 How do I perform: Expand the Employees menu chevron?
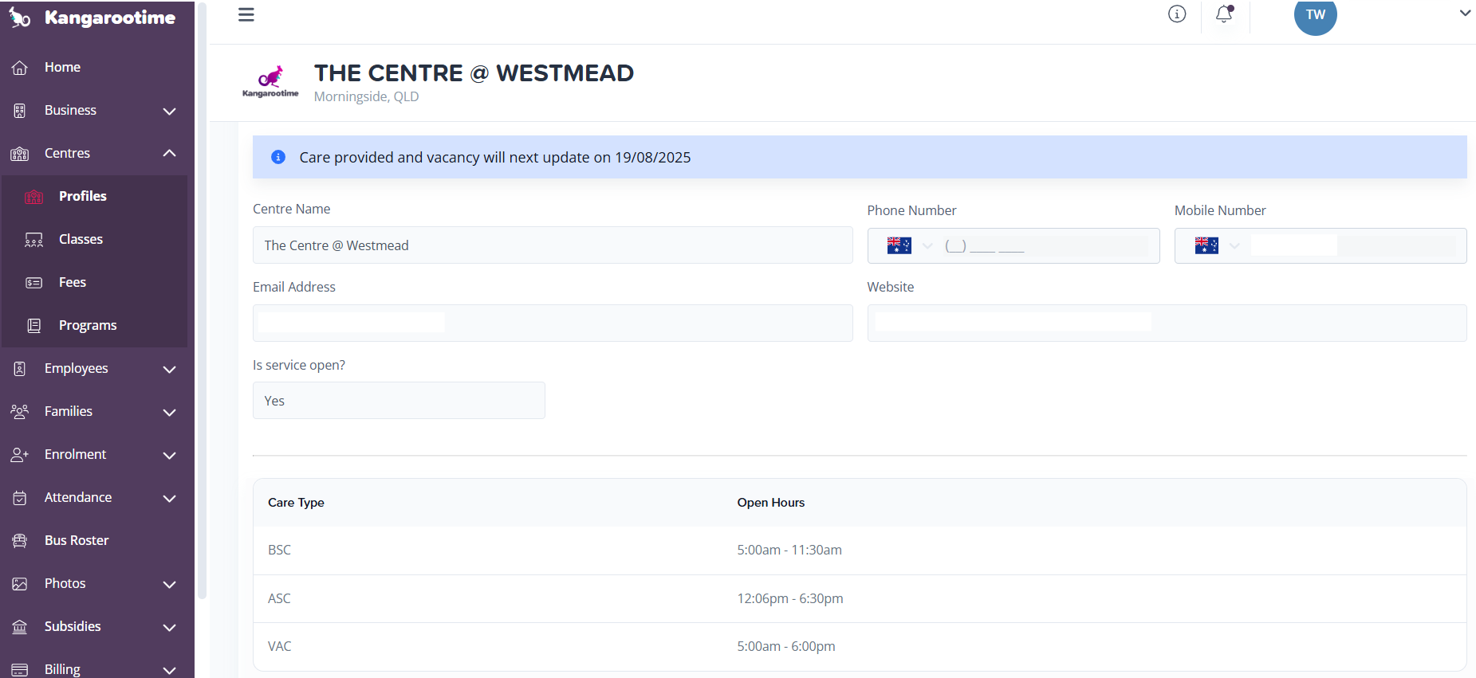pos(169,369)
